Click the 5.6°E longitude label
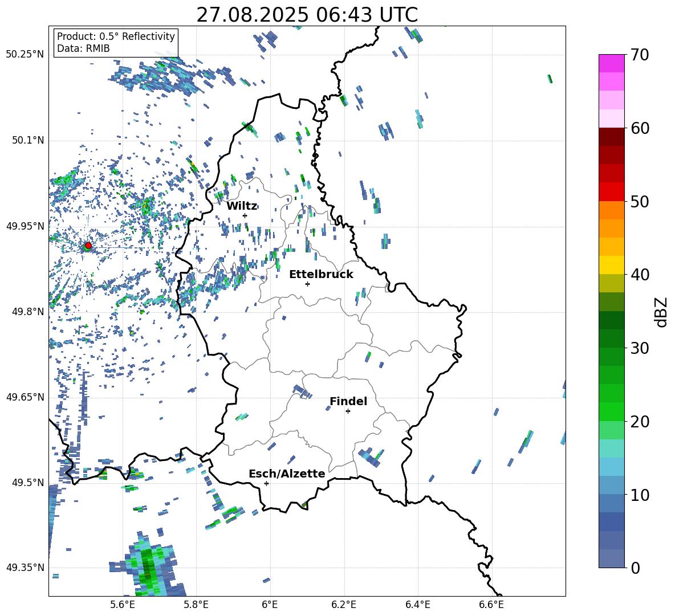This screenshot has width=675, height=616. click(x=123, y=605)
